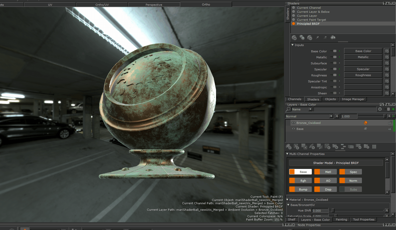Select the Principled BRDF shader radio
Image resolution: width=396 pixels, height=230 pixels.
tap(293, 24)
